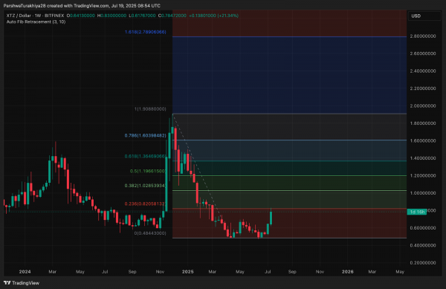This screenshot has height=289, width=446.
Task: Click the 0.786(1.60398482) Fibonacci label
Action: coord(146,135)
